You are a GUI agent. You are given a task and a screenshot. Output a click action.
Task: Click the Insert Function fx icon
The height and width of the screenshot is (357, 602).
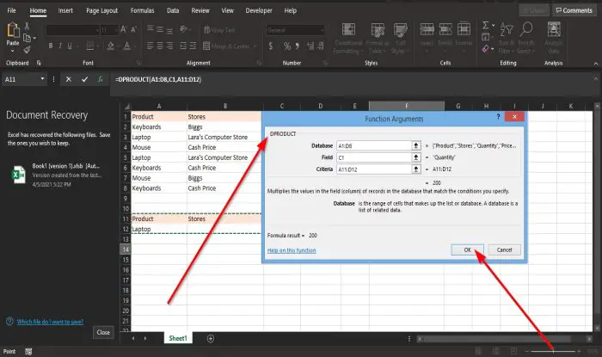(x=101, y=79)
